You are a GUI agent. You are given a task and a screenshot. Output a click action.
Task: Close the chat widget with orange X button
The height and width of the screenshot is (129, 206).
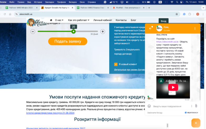coord(196,123)
